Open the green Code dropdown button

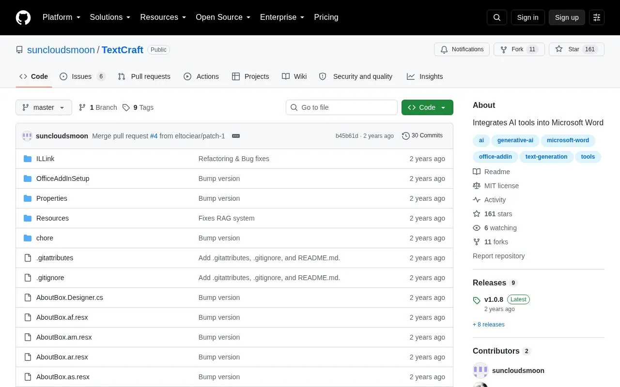[x=427, y=107]
